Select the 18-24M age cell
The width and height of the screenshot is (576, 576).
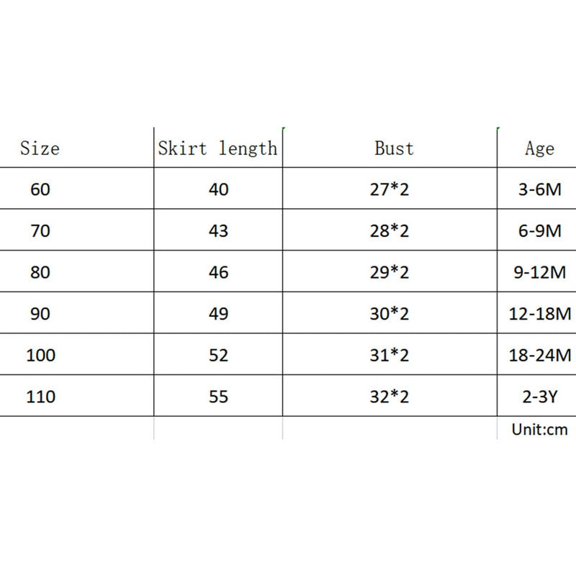(539, 355)
